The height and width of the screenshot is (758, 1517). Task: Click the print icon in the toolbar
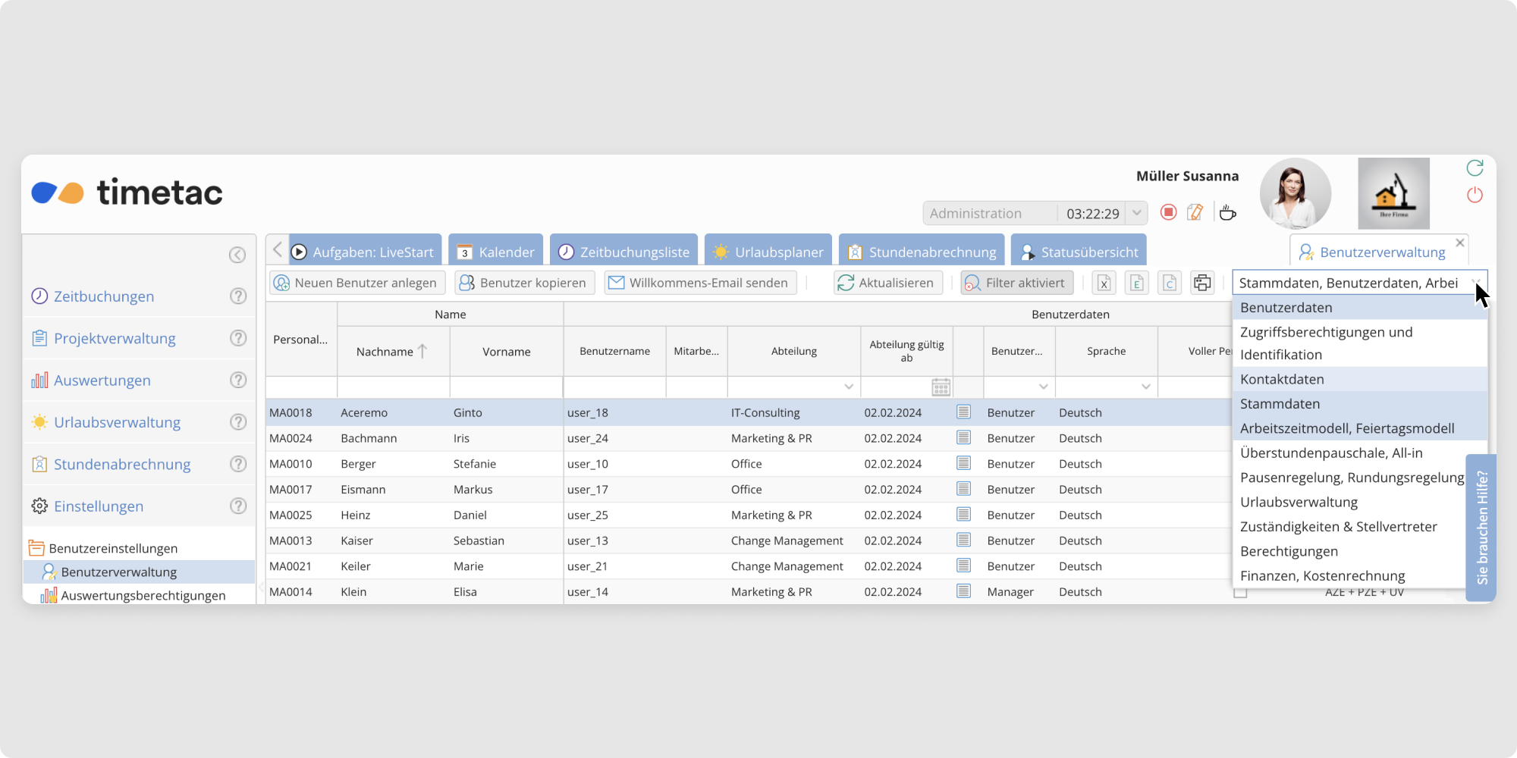1202,283
